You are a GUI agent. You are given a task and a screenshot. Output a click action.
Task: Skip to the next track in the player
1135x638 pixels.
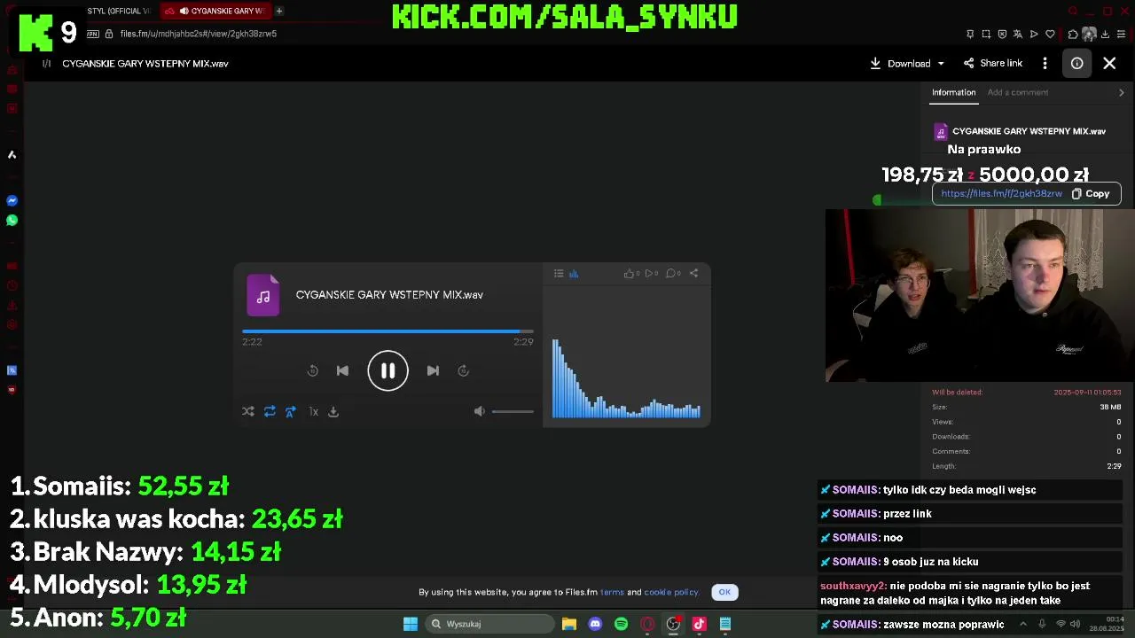coord(433,371)
